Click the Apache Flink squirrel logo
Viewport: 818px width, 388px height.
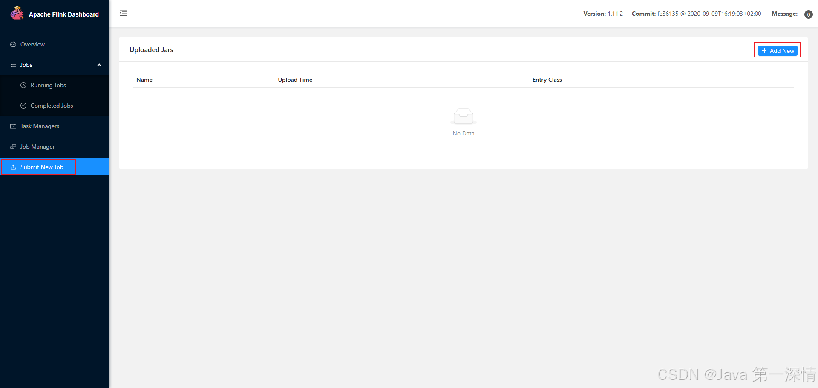[17, 13]
